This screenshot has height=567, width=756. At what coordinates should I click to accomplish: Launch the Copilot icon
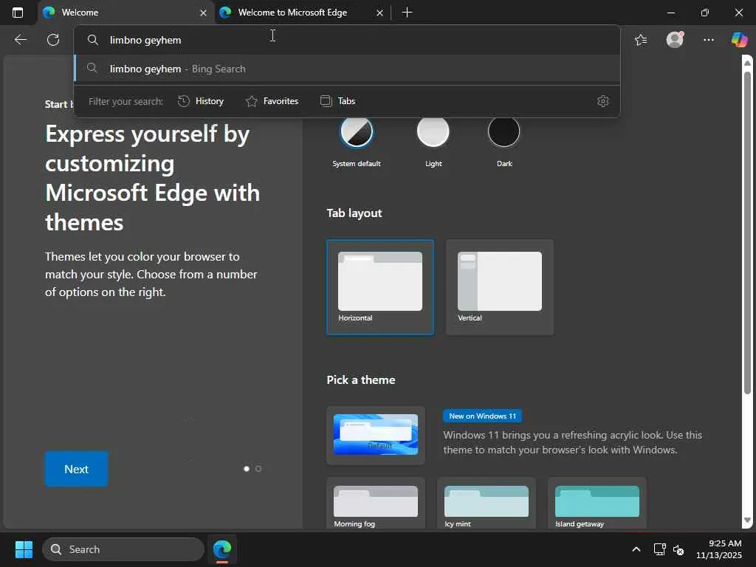[x=740, y=40]
